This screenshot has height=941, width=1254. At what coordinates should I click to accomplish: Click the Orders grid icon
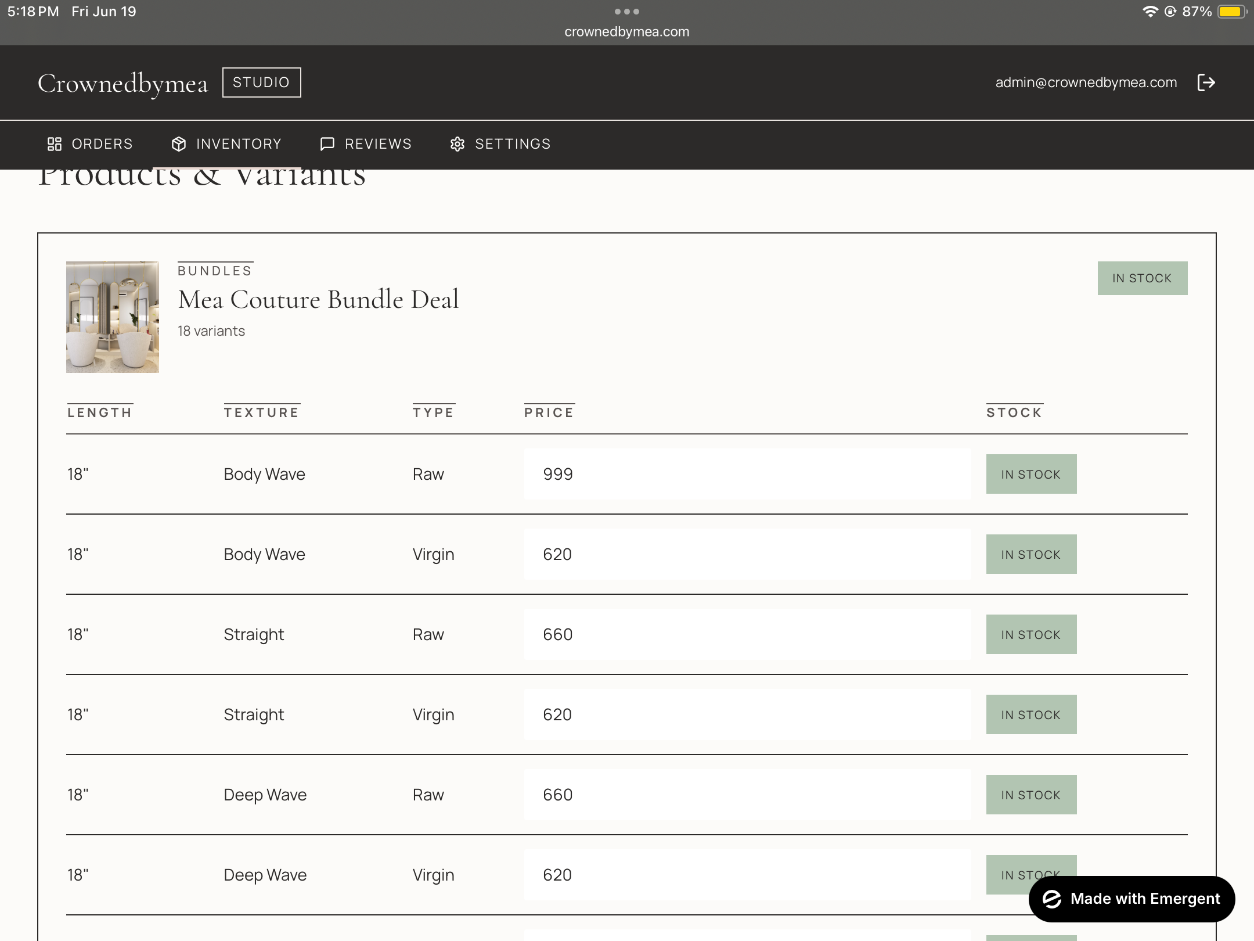click(55, 144)
